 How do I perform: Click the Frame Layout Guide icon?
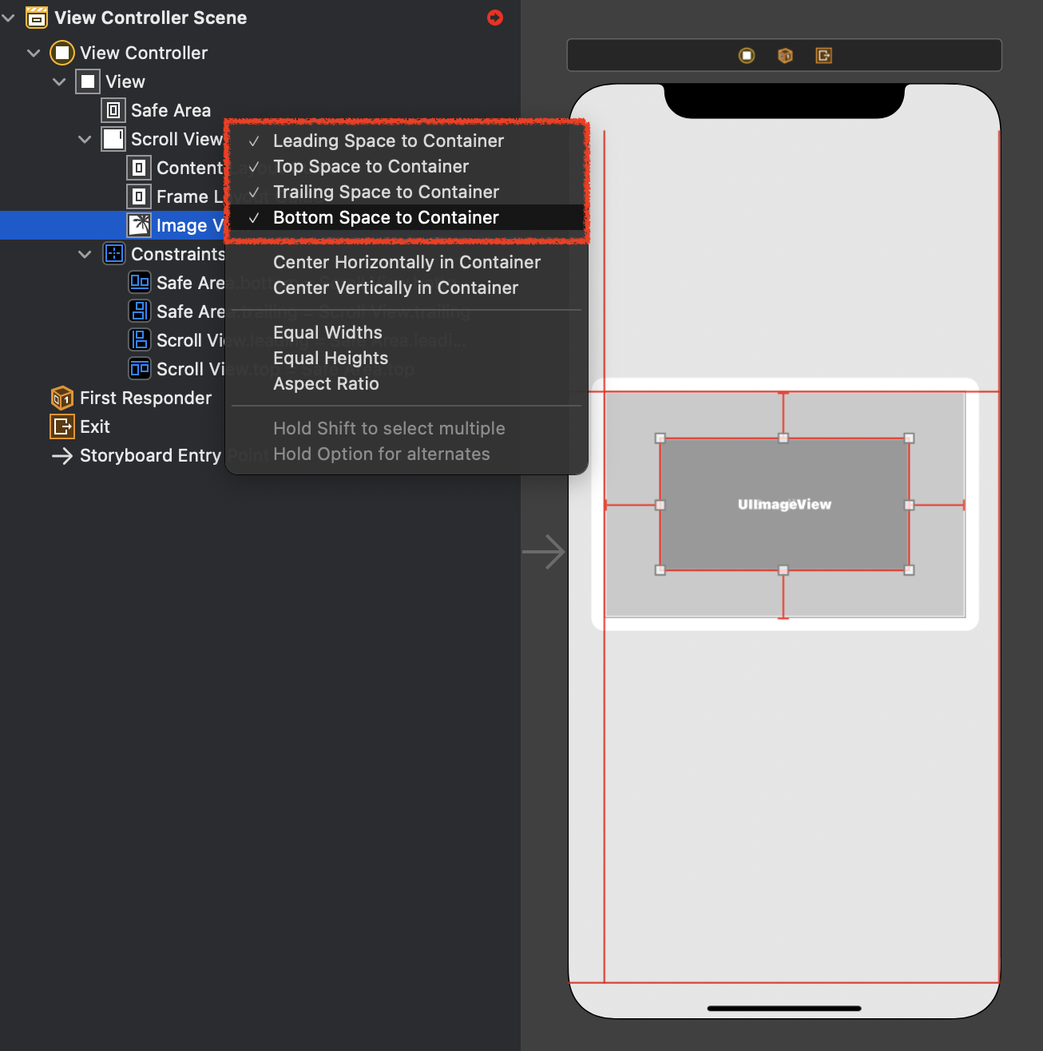click(139, 196)
